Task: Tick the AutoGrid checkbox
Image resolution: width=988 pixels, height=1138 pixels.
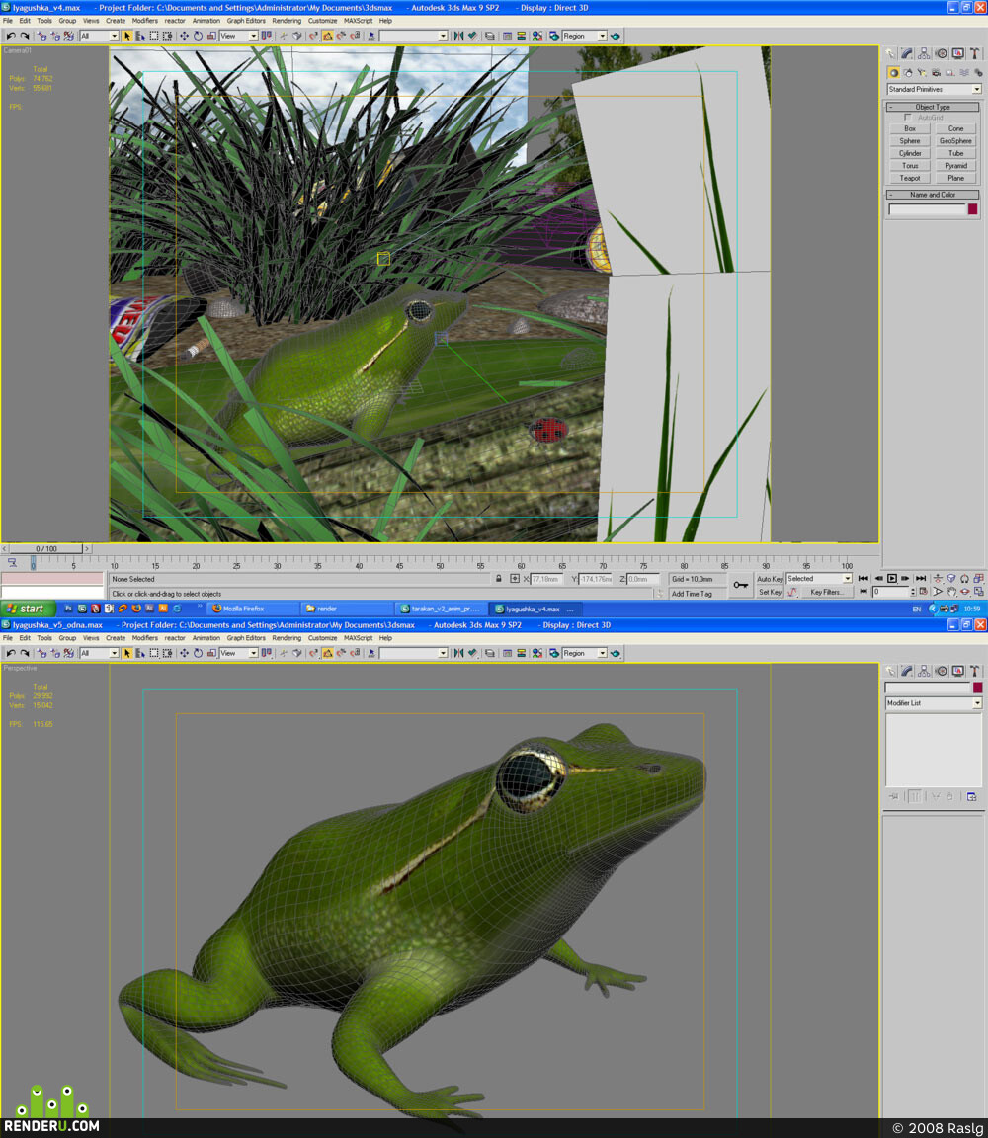Action: click(x=907, y=117)
